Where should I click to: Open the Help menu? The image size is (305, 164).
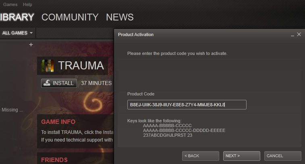pos(27,4)
